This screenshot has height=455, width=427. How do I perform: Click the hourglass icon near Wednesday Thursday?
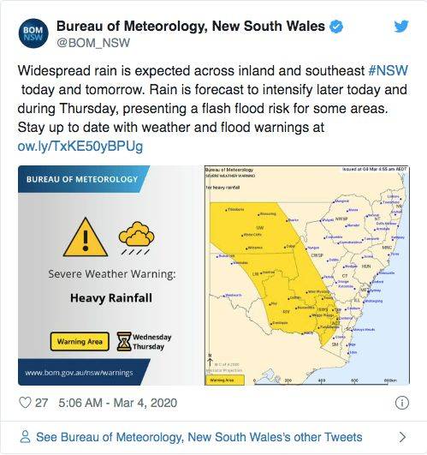(124, 342)
